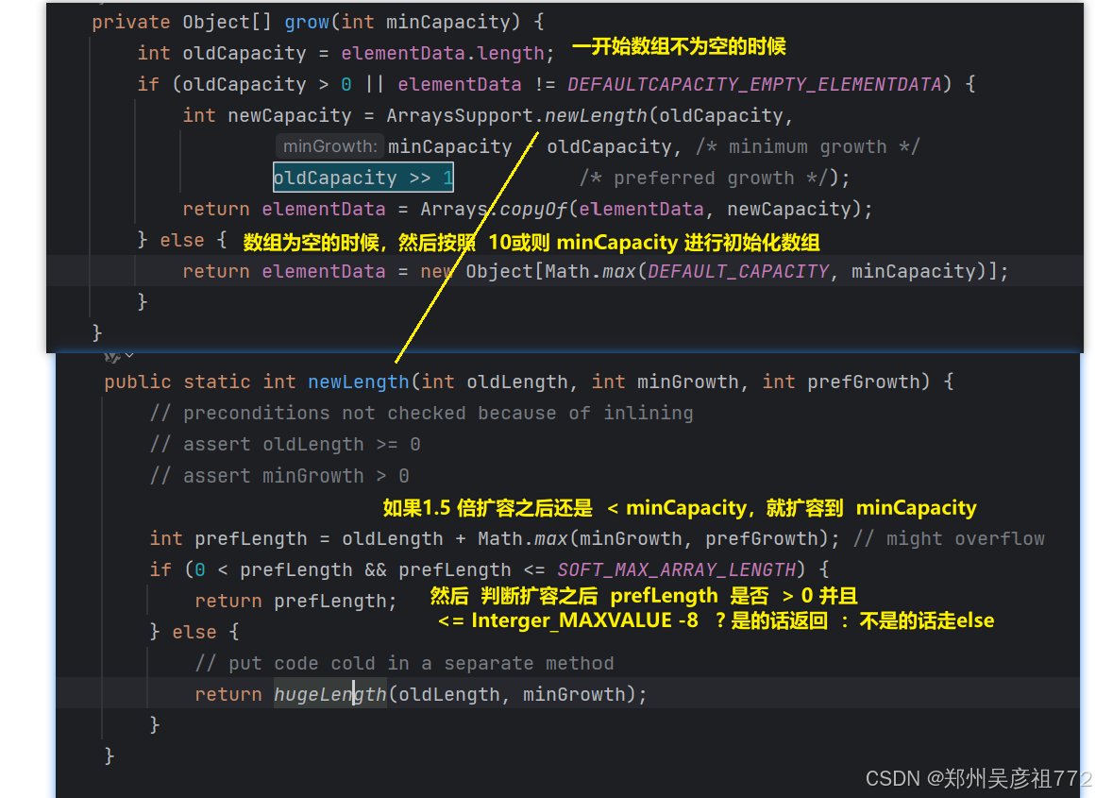Click newCapacity in 'int newCapacity' declaration
The width and height of the screenshot is (1096, 798).
[x=290, y=115]
